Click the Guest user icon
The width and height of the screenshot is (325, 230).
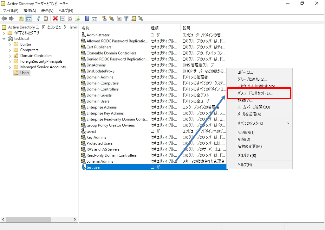pos(83,131)
